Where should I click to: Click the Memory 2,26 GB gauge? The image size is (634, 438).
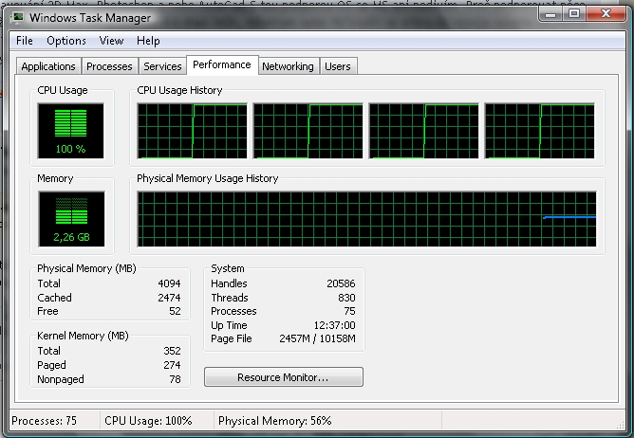click(x=71, y=219)
